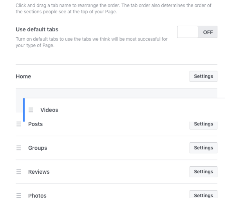The image size is (235, 198).
Task: Click the Home tab label
Action: 23,76
